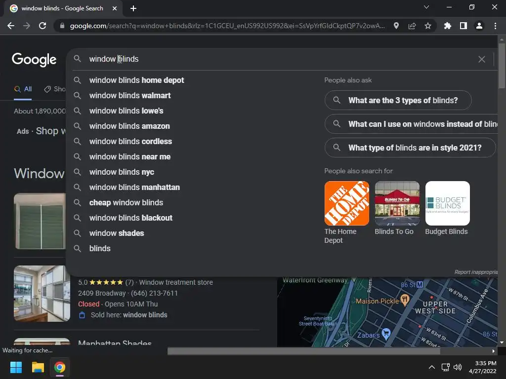The height and width of the screenshot is (379, 506).
Task: Select the All results tab
Action: (x=23, y=89)
